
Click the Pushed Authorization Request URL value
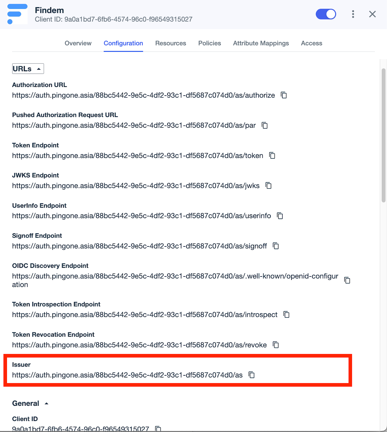click(134, 126)
